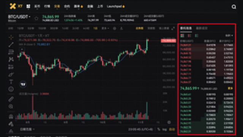This screenshot has width=243, height=137.
Task: Show asks-only order book layout icon
Action: tap(189, 35)
